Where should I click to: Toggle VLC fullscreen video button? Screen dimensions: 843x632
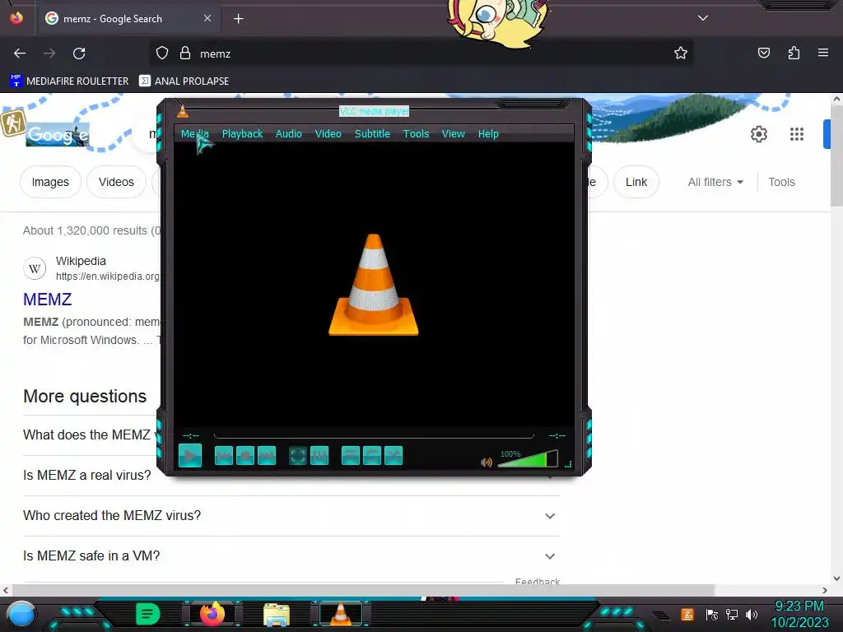point(298,456)
